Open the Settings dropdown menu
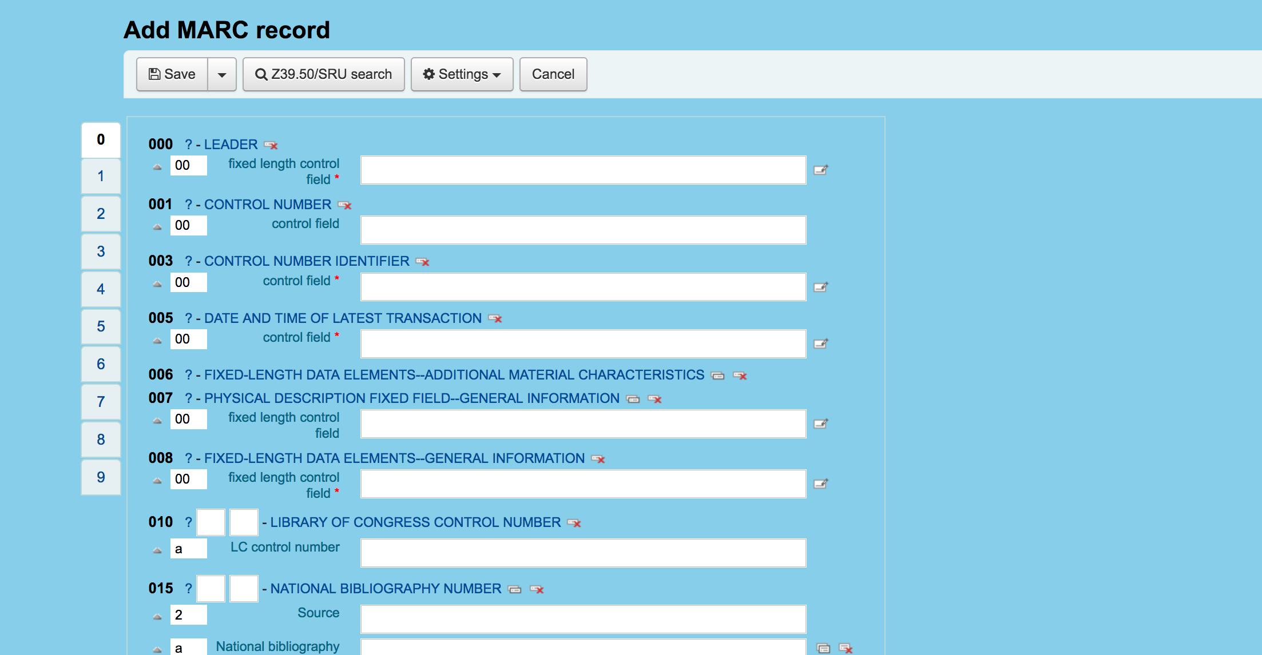Image resolution: width=1262 pixels, height=655 pixels. 462,74
